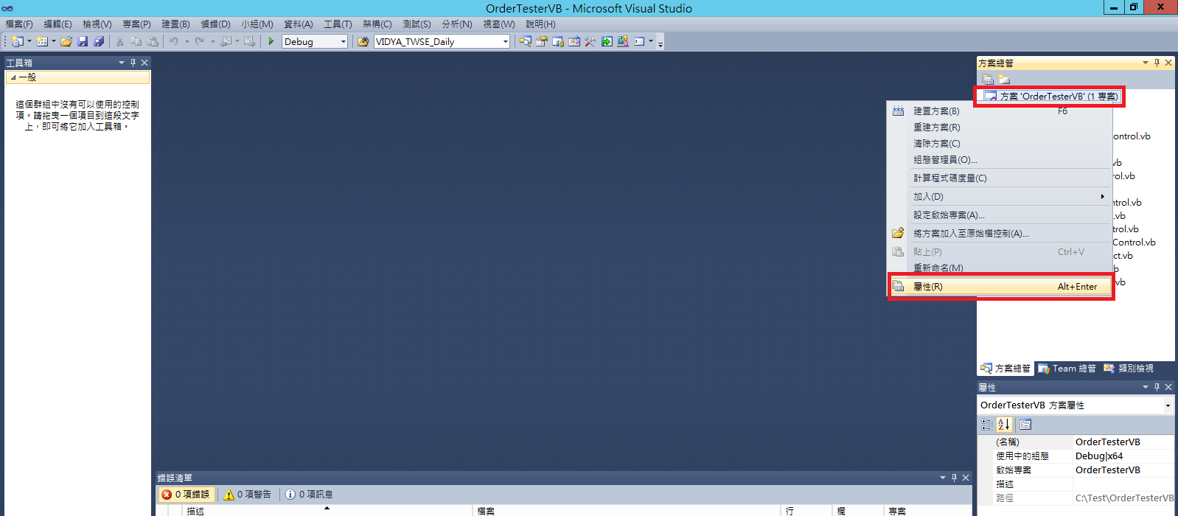Select the 方案 'OrderTesterVB' (1 專案) node
1178x516 pixels.
click(1052, 97)
